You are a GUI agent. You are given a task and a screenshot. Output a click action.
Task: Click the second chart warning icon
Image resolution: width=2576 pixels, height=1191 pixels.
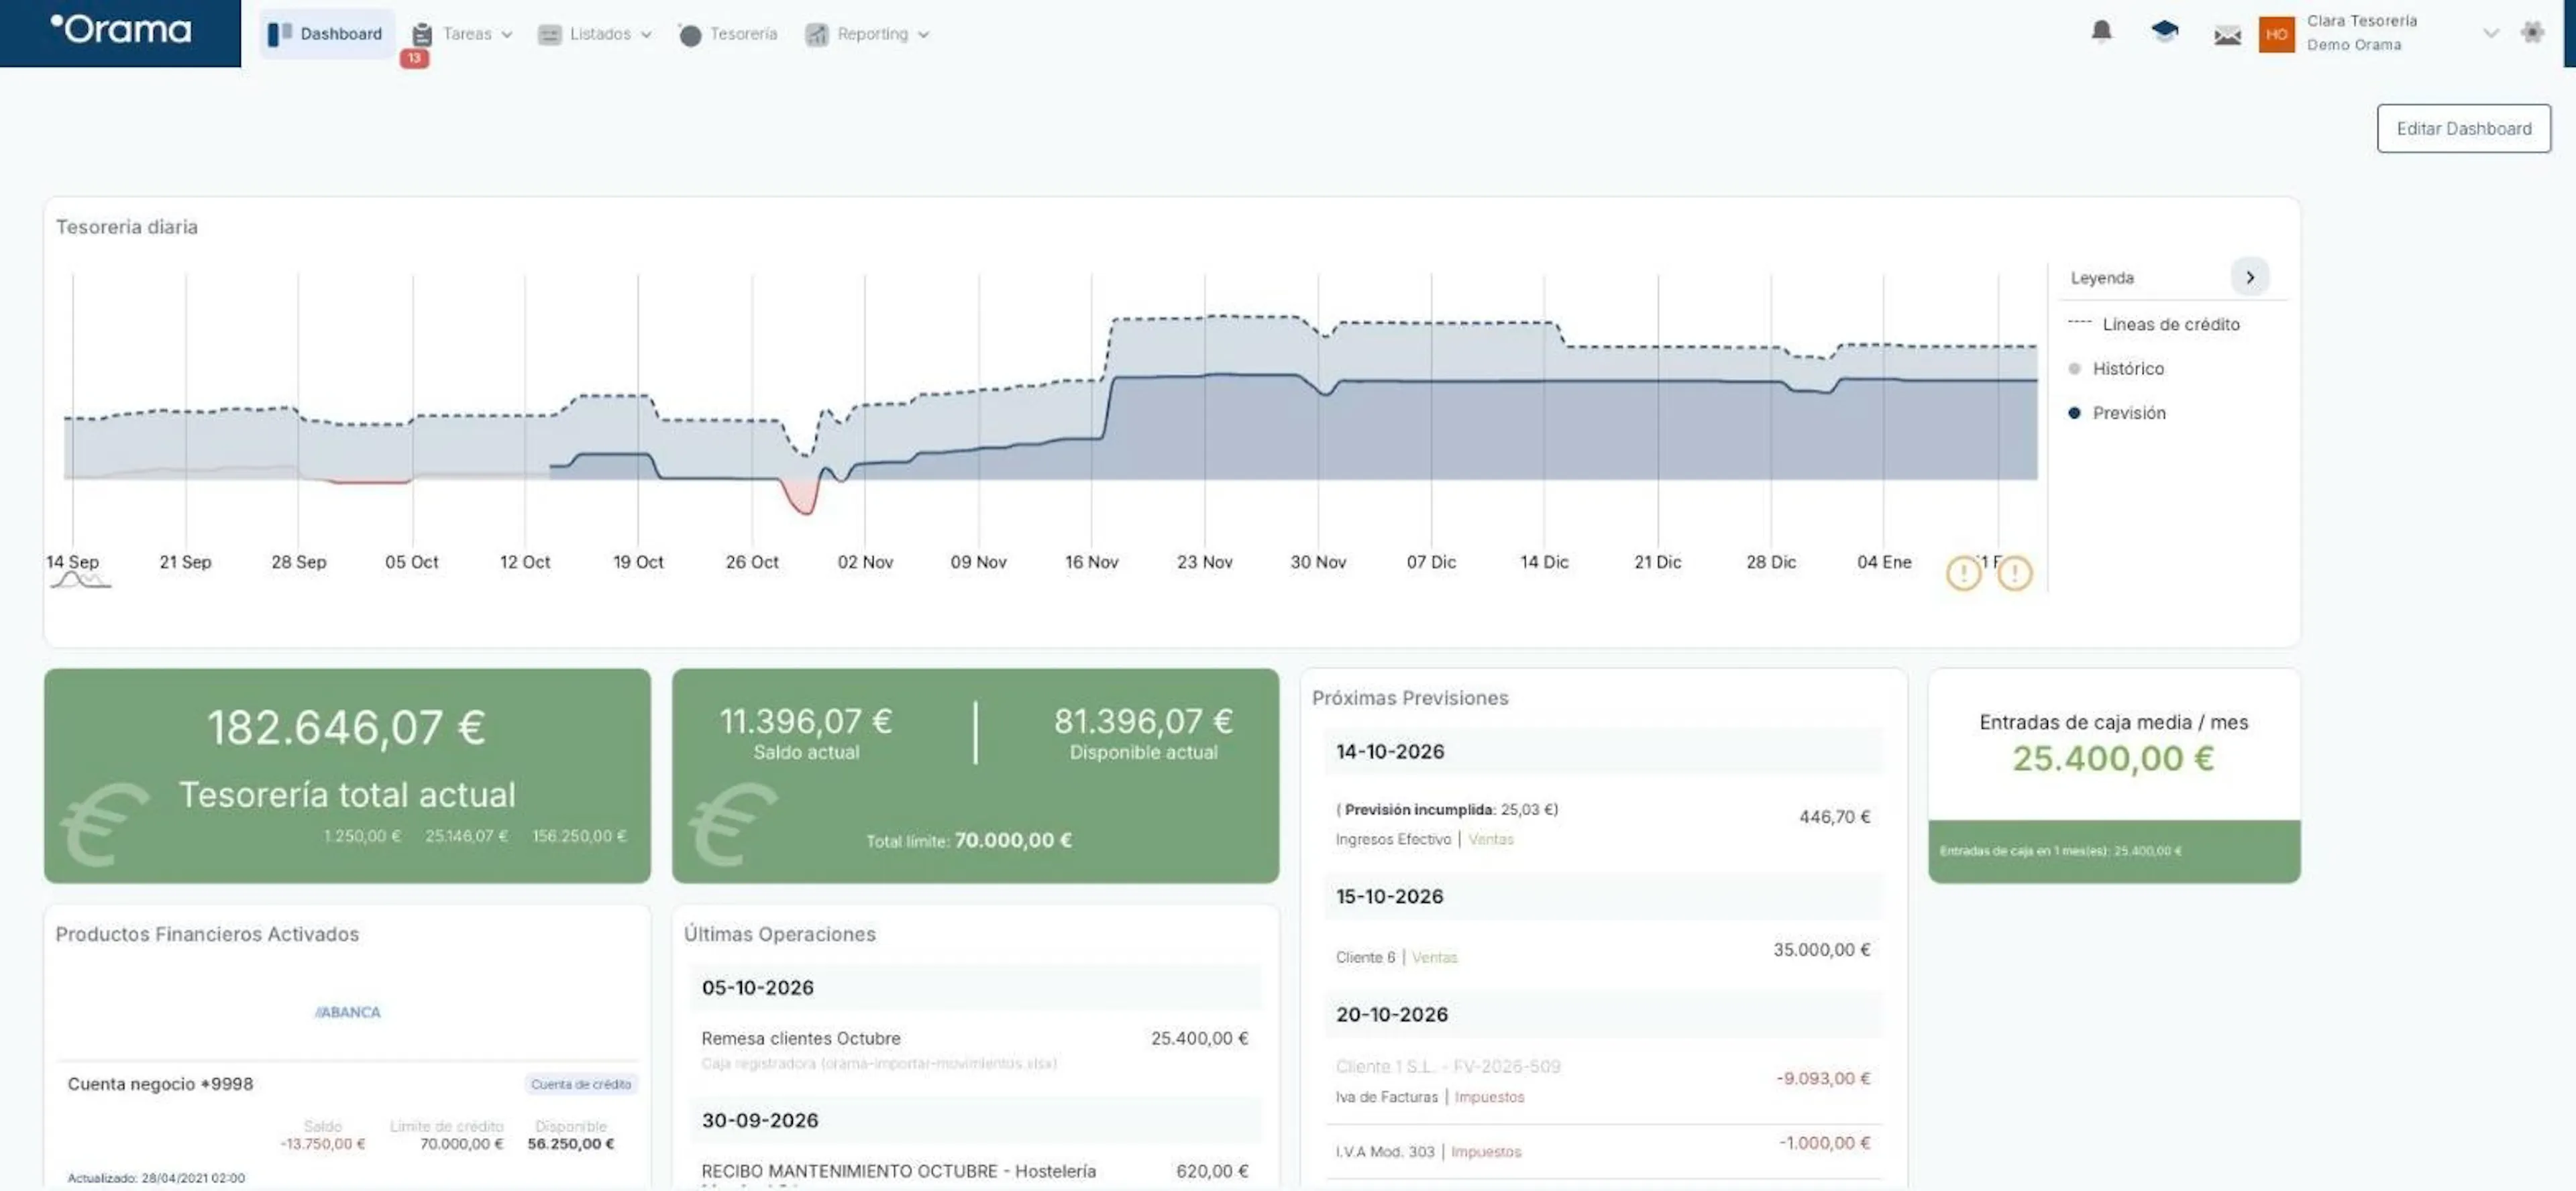[2014, 573]
